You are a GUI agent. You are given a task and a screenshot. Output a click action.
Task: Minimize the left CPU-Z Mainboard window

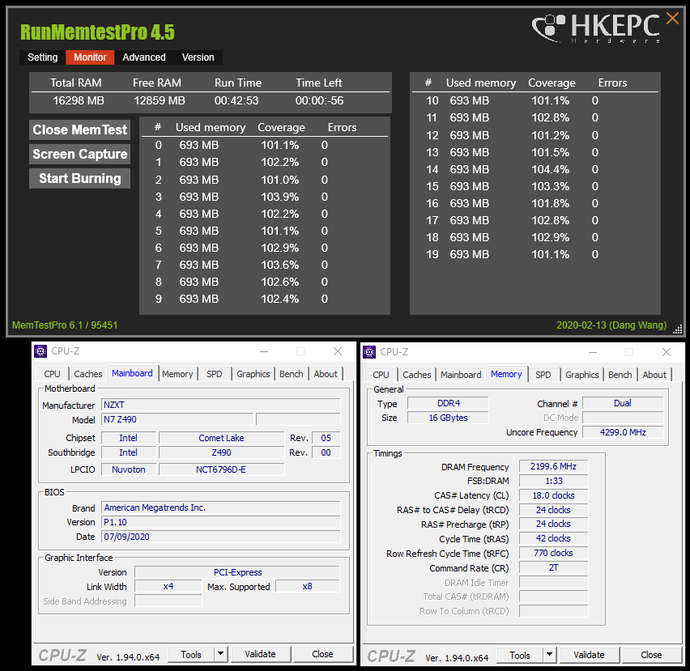tap(264, 351)
